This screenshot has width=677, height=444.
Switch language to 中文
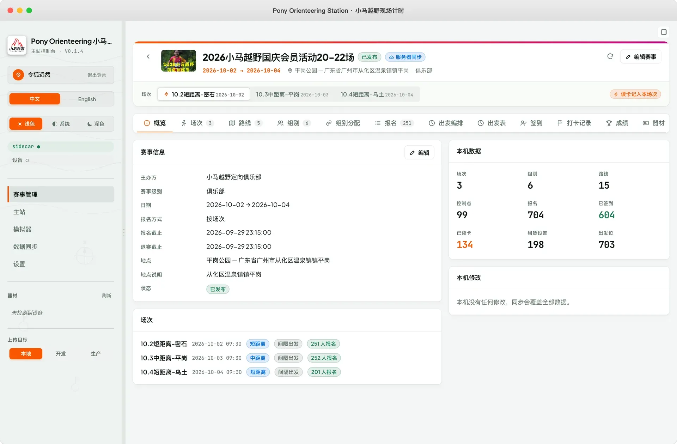point(35,99)
